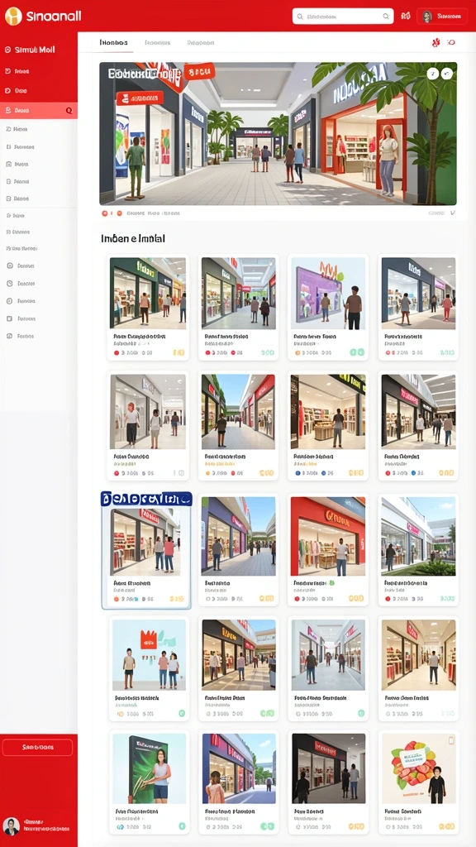Screen dimensions: 476x847
Task: Open the dark green storefront card thumbnail
Action: coord(148,293)
